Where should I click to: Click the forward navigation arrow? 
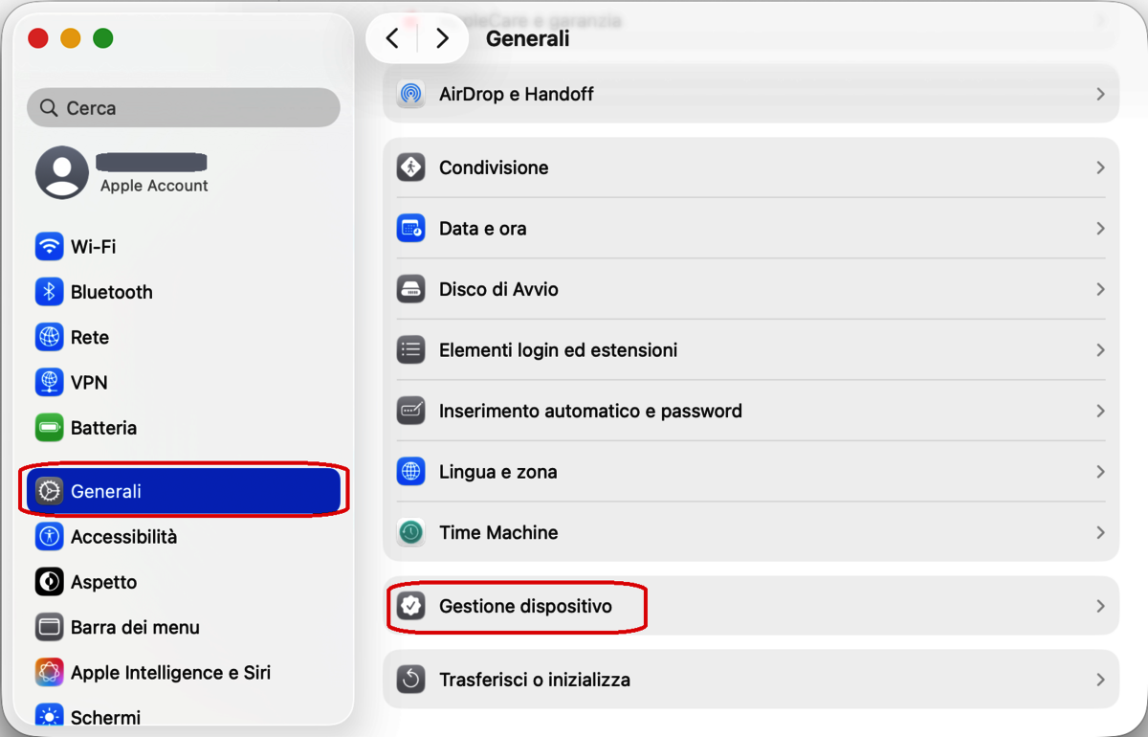[x=442, y=38]
